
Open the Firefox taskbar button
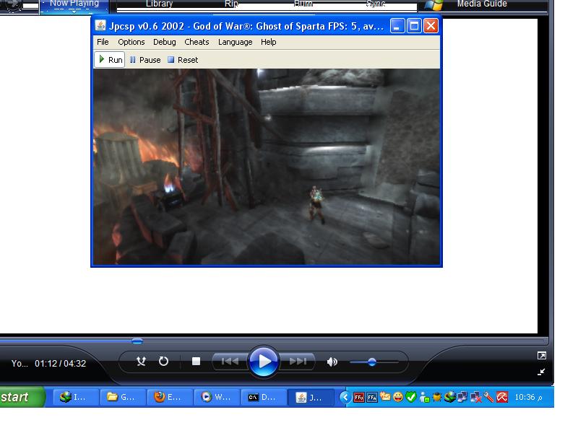(170, 398)
